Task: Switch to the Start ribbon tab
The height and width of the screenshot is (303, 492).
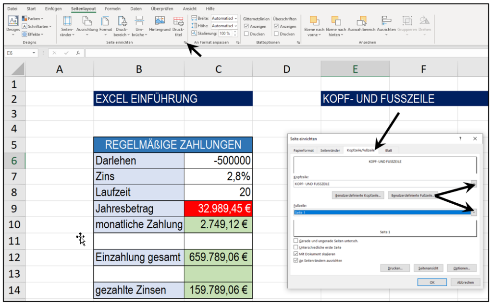Action: (x=31, y=9)
